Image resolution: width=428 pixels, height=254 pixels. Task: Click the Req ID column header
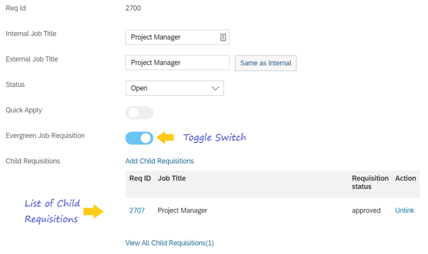tap(140, 179)
